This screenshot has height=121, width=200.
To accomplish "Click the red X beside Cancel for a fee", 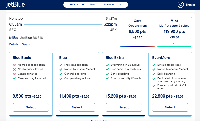I will click(x=14, y=74).
